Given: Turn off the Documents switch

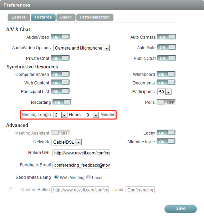Looking at the screenshot, I should (x=166, y=83).
